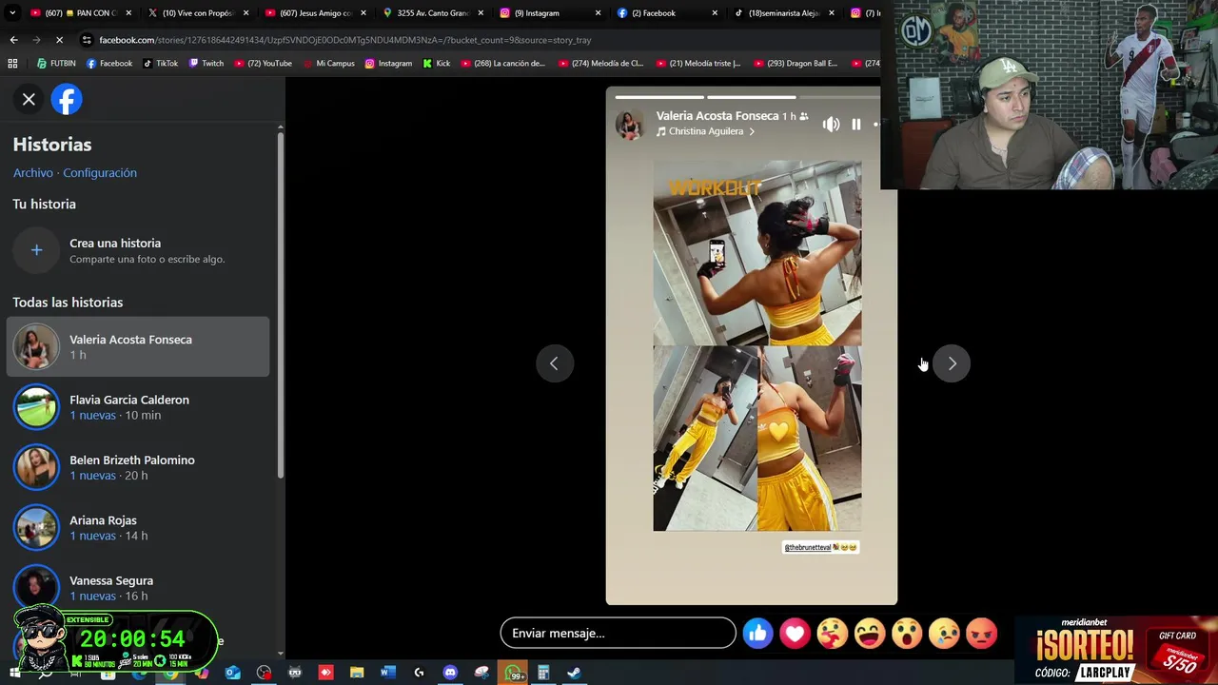Viewport: 1218px width, 685px height.
Task: Open the apps grid in bookmarks bar
Action: click(x=12, y=64)
